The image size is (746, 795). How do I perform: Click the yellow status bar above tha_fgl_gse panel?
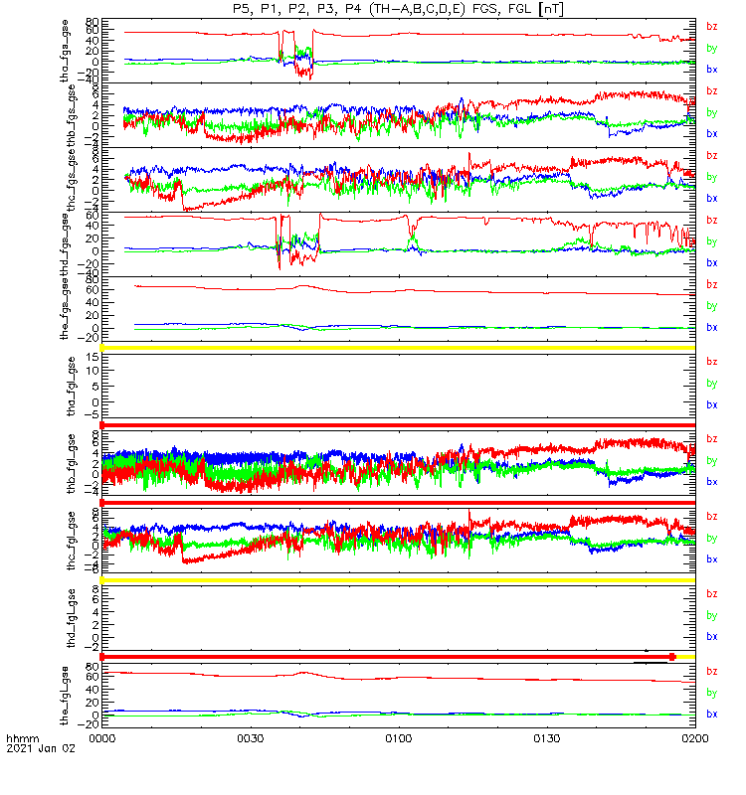tap(399, 348)
